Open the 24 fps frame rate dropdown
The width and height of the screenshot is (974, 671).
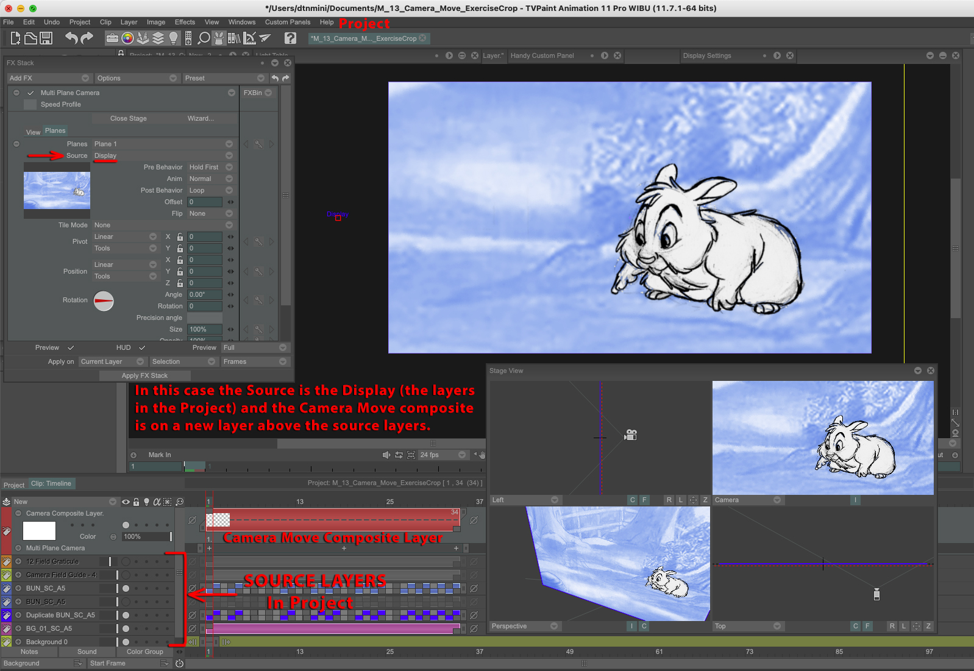443,455
